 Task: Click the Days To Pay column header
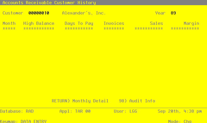click(79, 23)
